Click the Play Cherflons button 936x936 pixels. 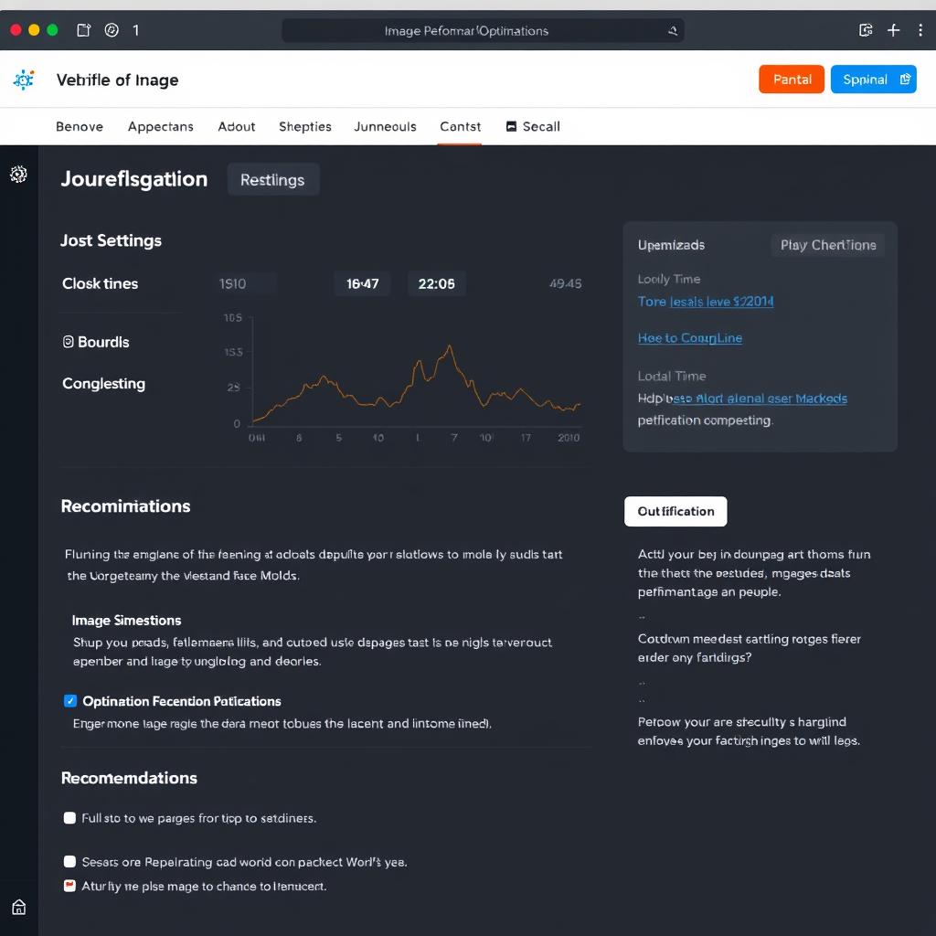click(x=828, y=245)
